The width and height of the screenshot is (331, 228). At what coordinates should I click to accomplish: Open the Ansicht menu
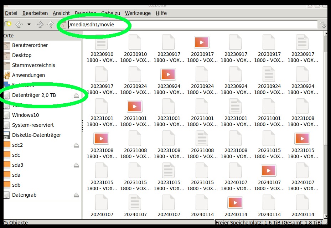(x=61, y=13)
